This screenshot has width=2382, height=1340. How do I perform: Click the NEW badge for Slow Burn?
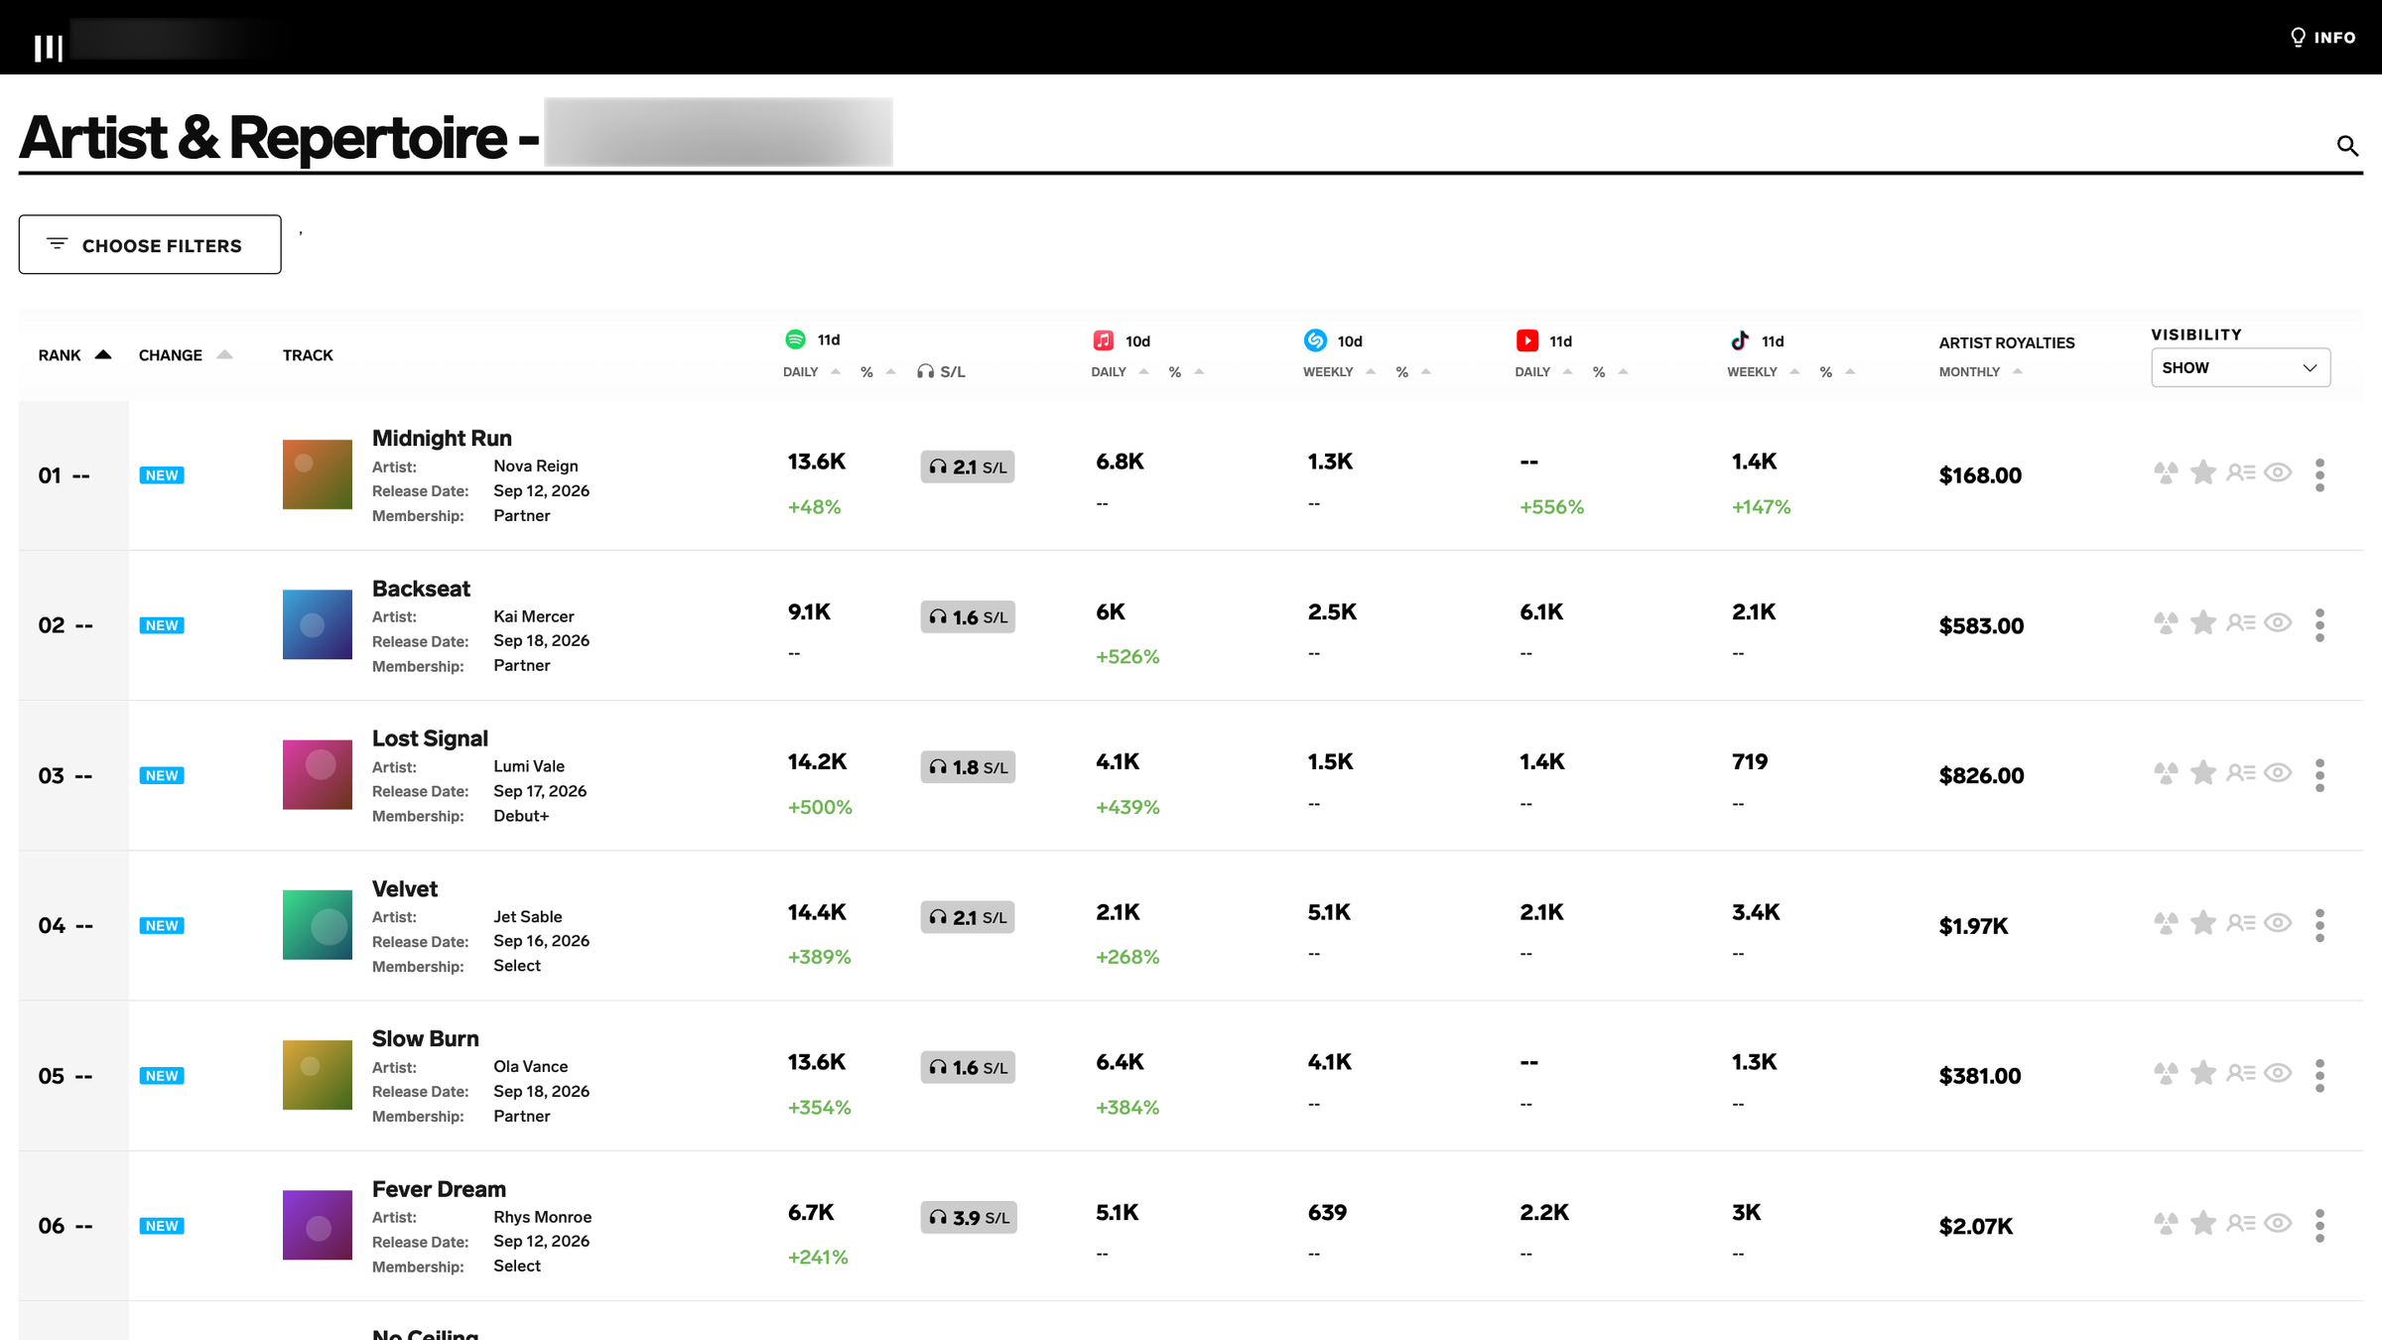click(162, 1076)
